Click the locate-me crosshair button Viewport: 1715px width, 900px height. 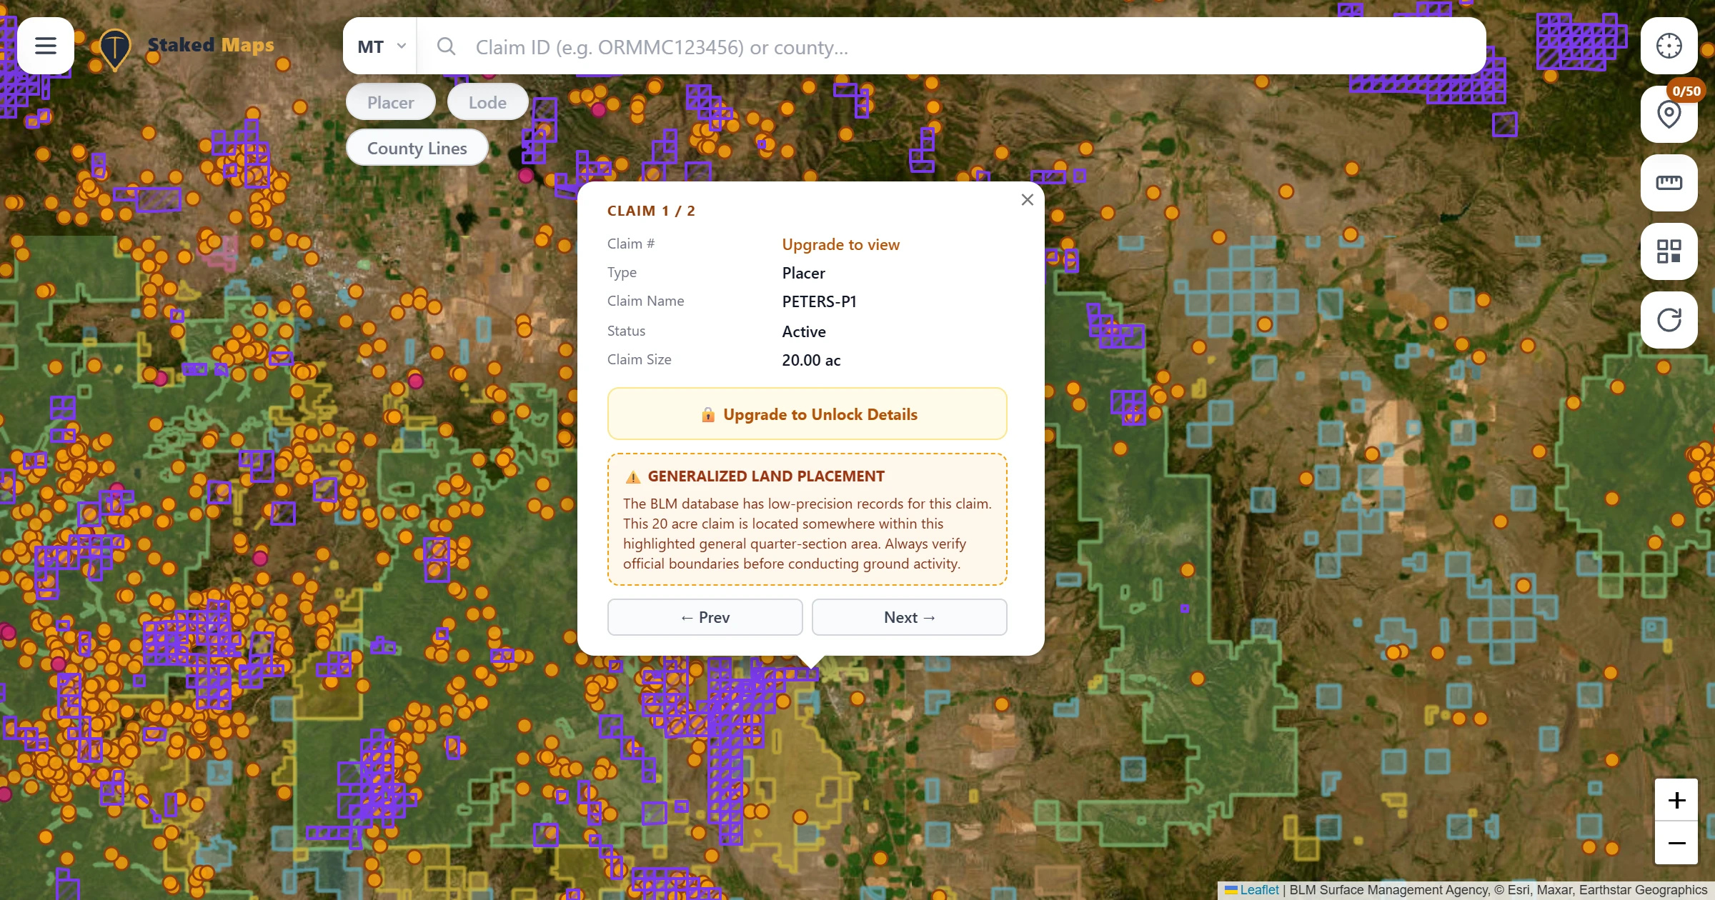coord(1669,46)
